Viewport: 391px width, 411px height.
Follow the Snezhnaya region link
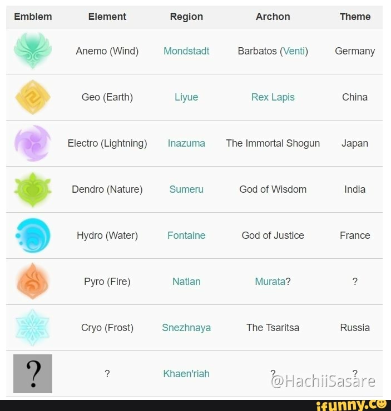[186, 328]
